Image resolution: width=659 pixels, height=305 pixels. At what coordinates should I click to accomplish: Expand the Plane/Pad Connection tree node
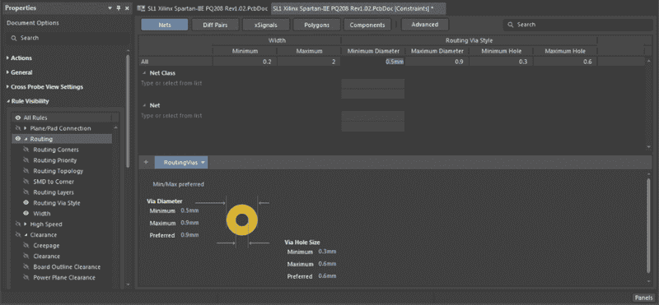[x=26, y=128]
